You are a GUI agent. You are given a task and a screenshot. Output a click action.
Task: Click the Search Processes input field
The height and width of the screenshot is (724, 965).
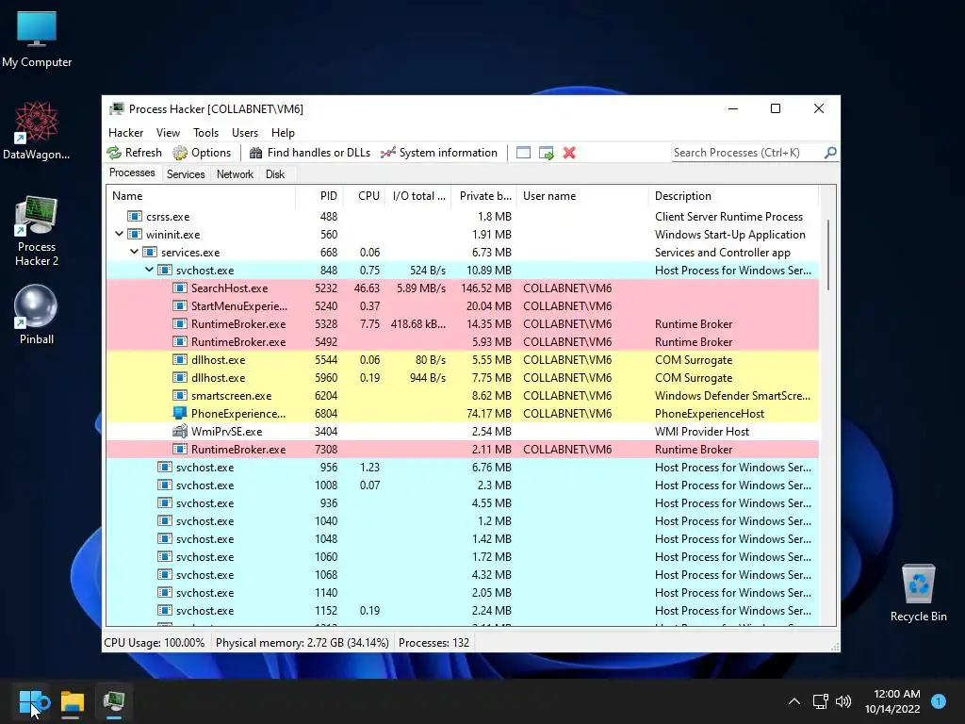[x=747, y=153]
